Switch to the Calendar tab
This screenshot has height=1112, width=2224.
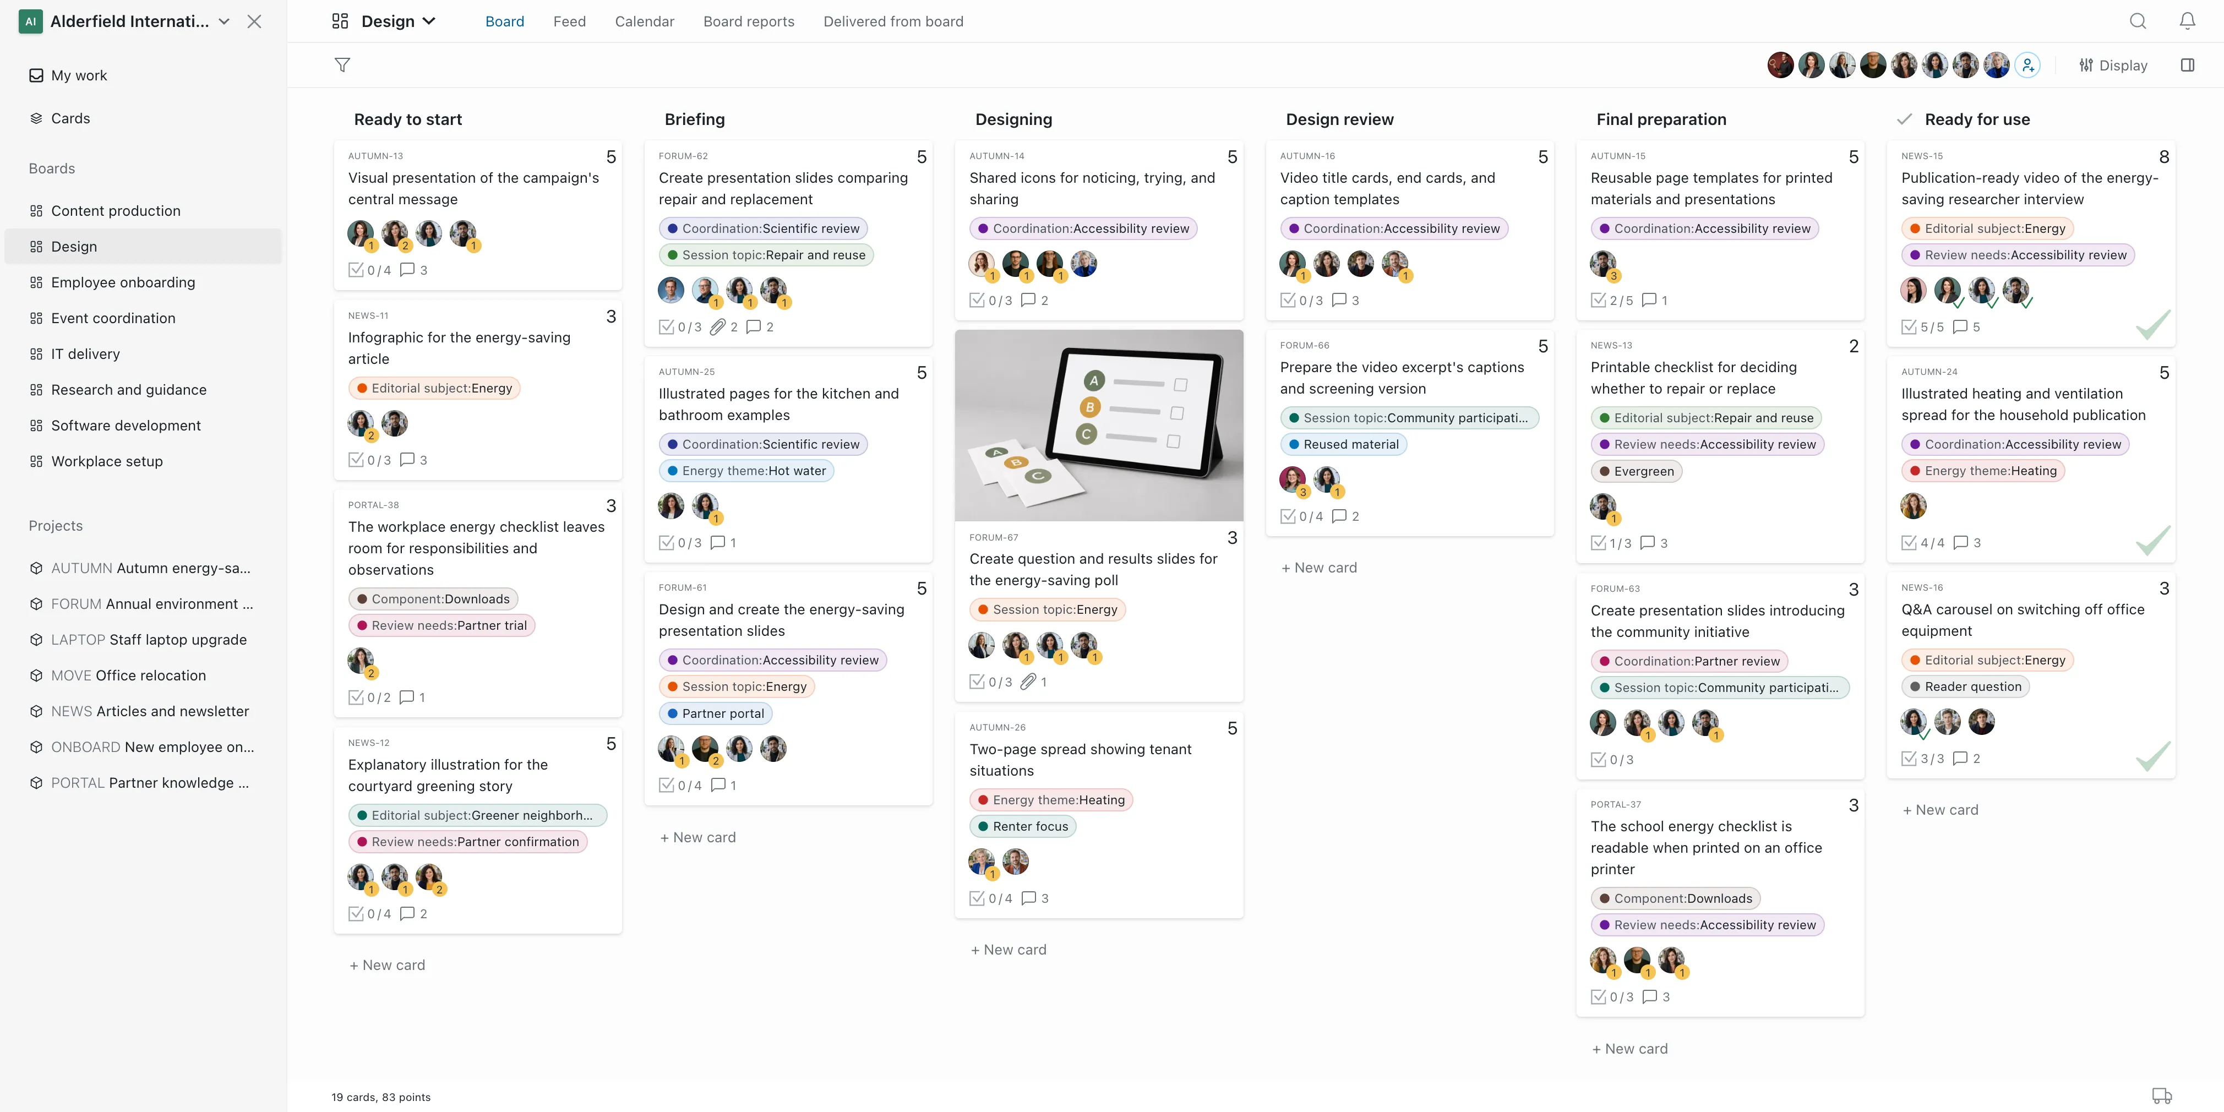coord(644,21)
